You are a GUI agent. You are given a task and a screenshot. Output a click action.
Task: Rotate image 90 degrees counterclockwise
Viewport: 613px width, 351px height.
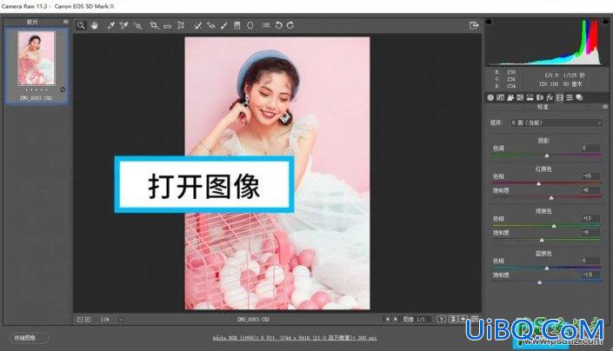pyautogui.click(x=278, y=25)
